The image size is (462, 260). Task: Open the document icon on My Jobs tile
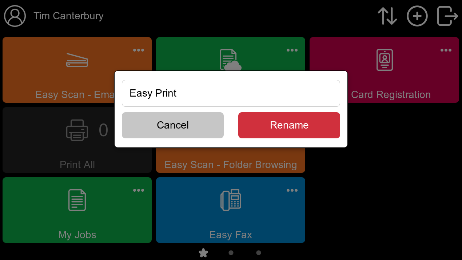77,200
